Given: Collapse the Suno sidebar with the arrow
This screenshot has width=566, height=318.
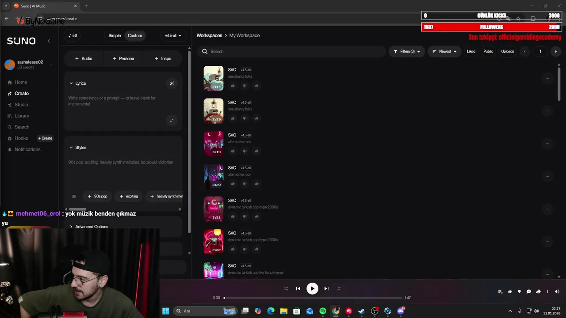Looking at the screenshot, I should pyautogui.click(x=49, y=41).
